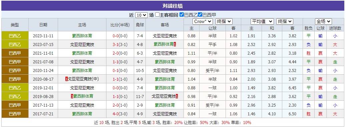Select the 巴西乙 league tag for 2019-12-01
Image resolution: width=346 pixels, height=127 pixels.
[15, 88]
